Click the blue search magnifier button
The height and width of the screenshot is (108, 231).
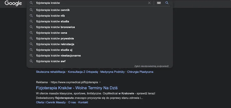167,3
